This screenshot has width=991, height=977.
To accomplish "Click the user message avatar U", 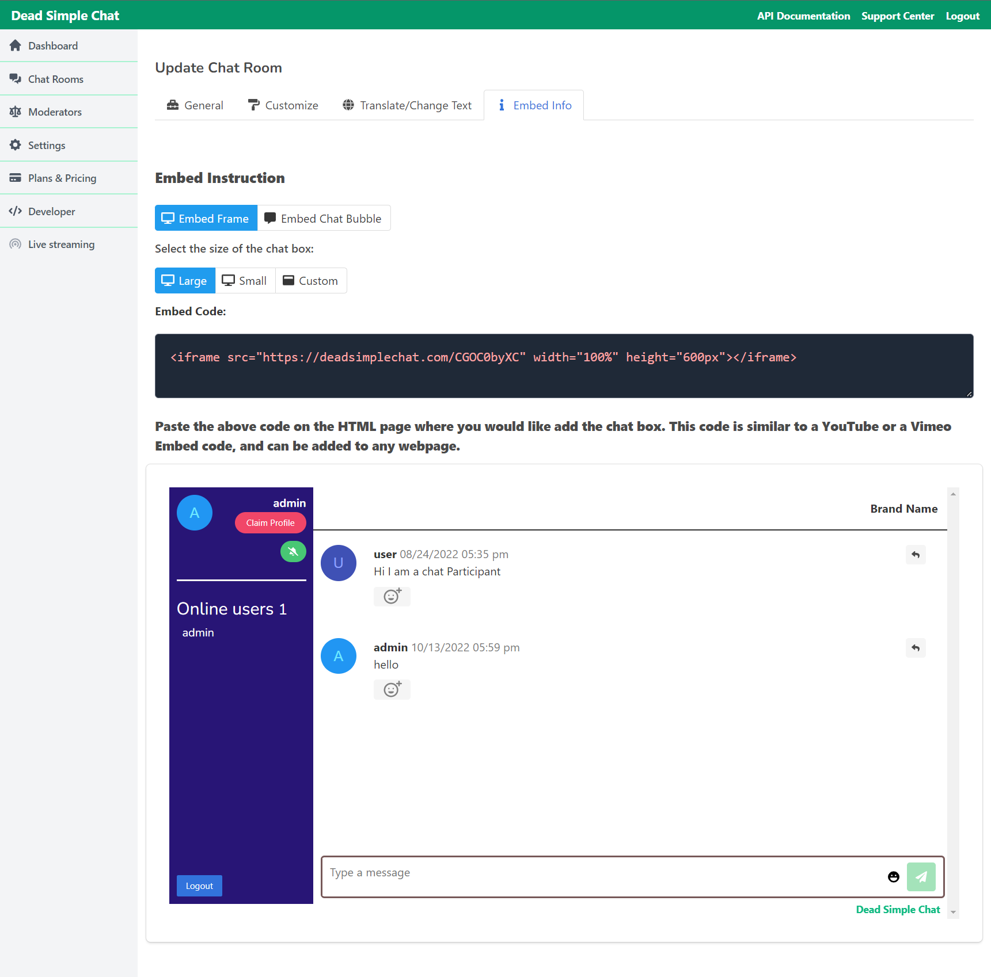I will tap(339, 563).
